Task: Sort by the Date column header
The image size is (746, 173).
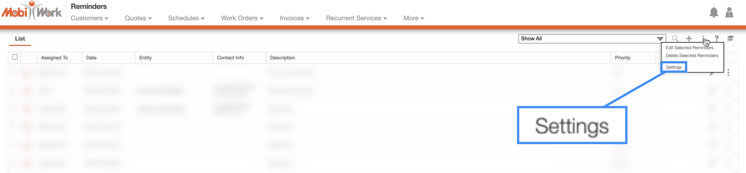Action: (91, 58)
